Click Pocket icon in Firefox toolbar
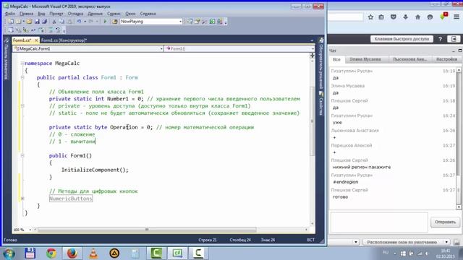 394,17
